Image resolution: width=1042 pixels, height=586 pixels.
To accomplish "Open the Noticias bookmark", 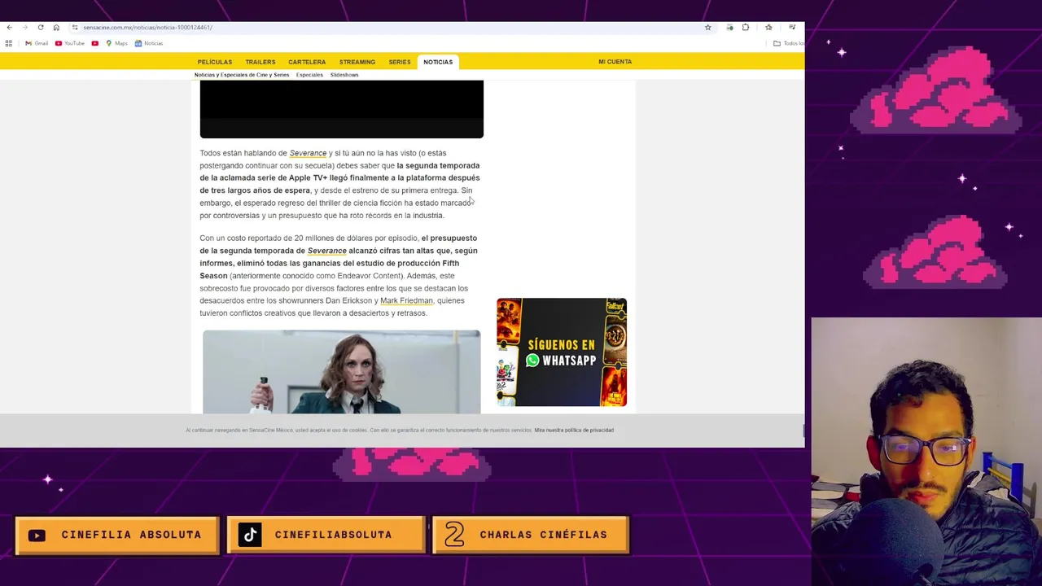I will [x=149, y=43].
